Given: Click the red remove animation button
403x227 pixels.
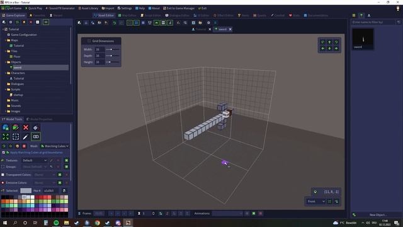Looking at the screenshot, I should [260, 214].
